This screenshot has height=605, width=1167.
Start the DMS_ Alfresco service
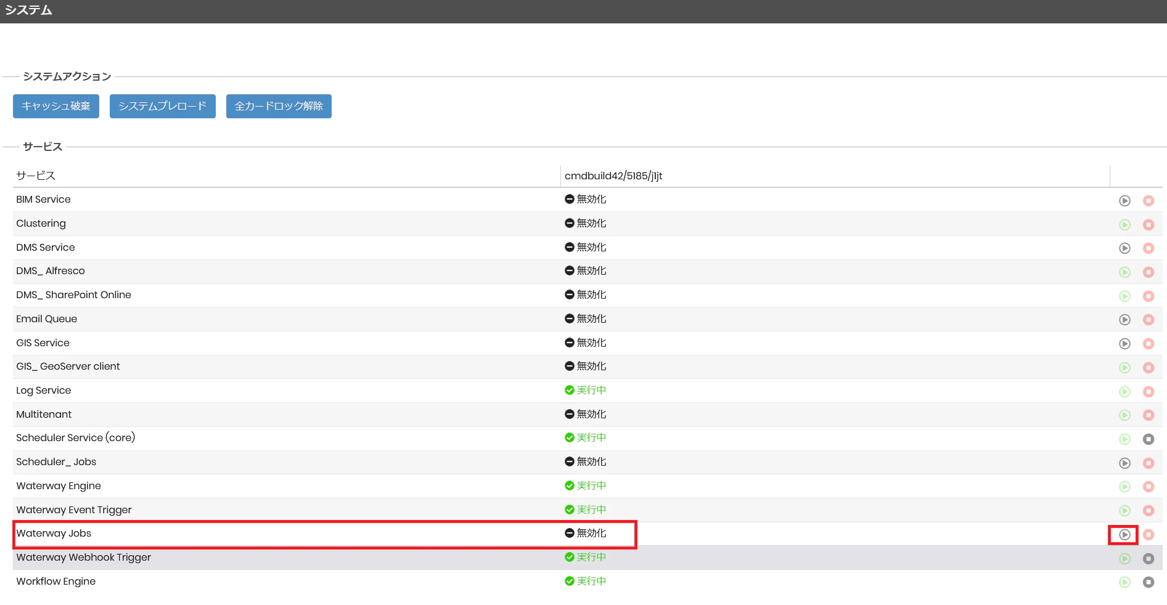(x=1124, y=272)
